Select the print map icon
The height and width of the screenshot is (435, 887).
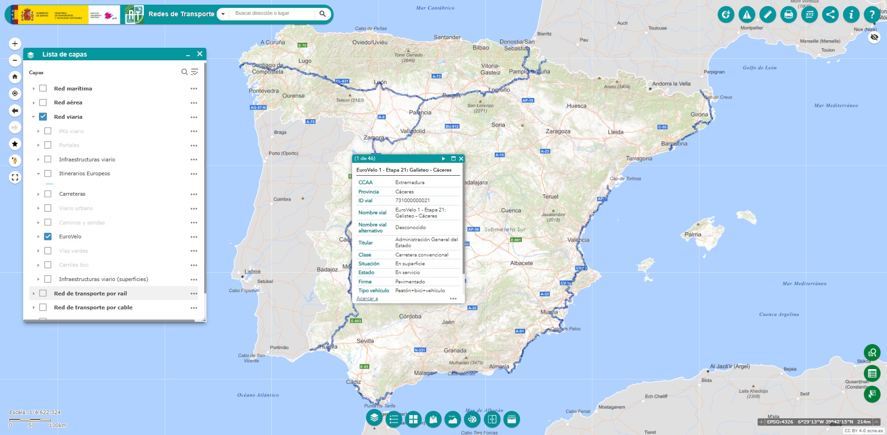[789, 14]
